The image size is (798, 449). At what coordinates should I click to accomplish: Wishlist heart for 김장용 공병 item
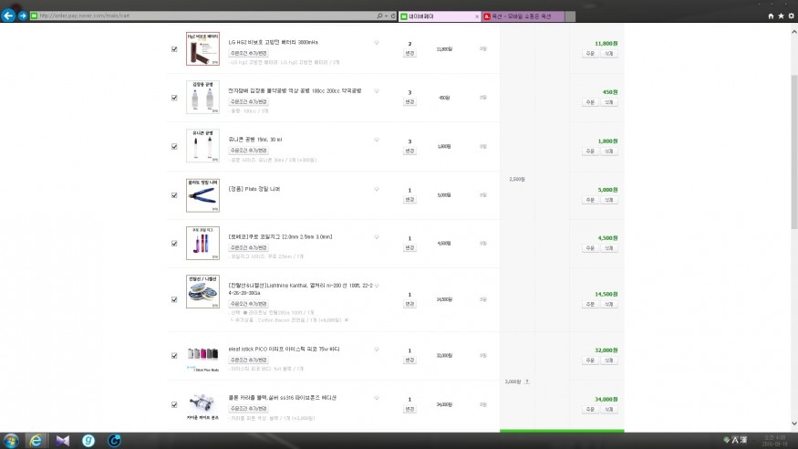tap(377, 91)
